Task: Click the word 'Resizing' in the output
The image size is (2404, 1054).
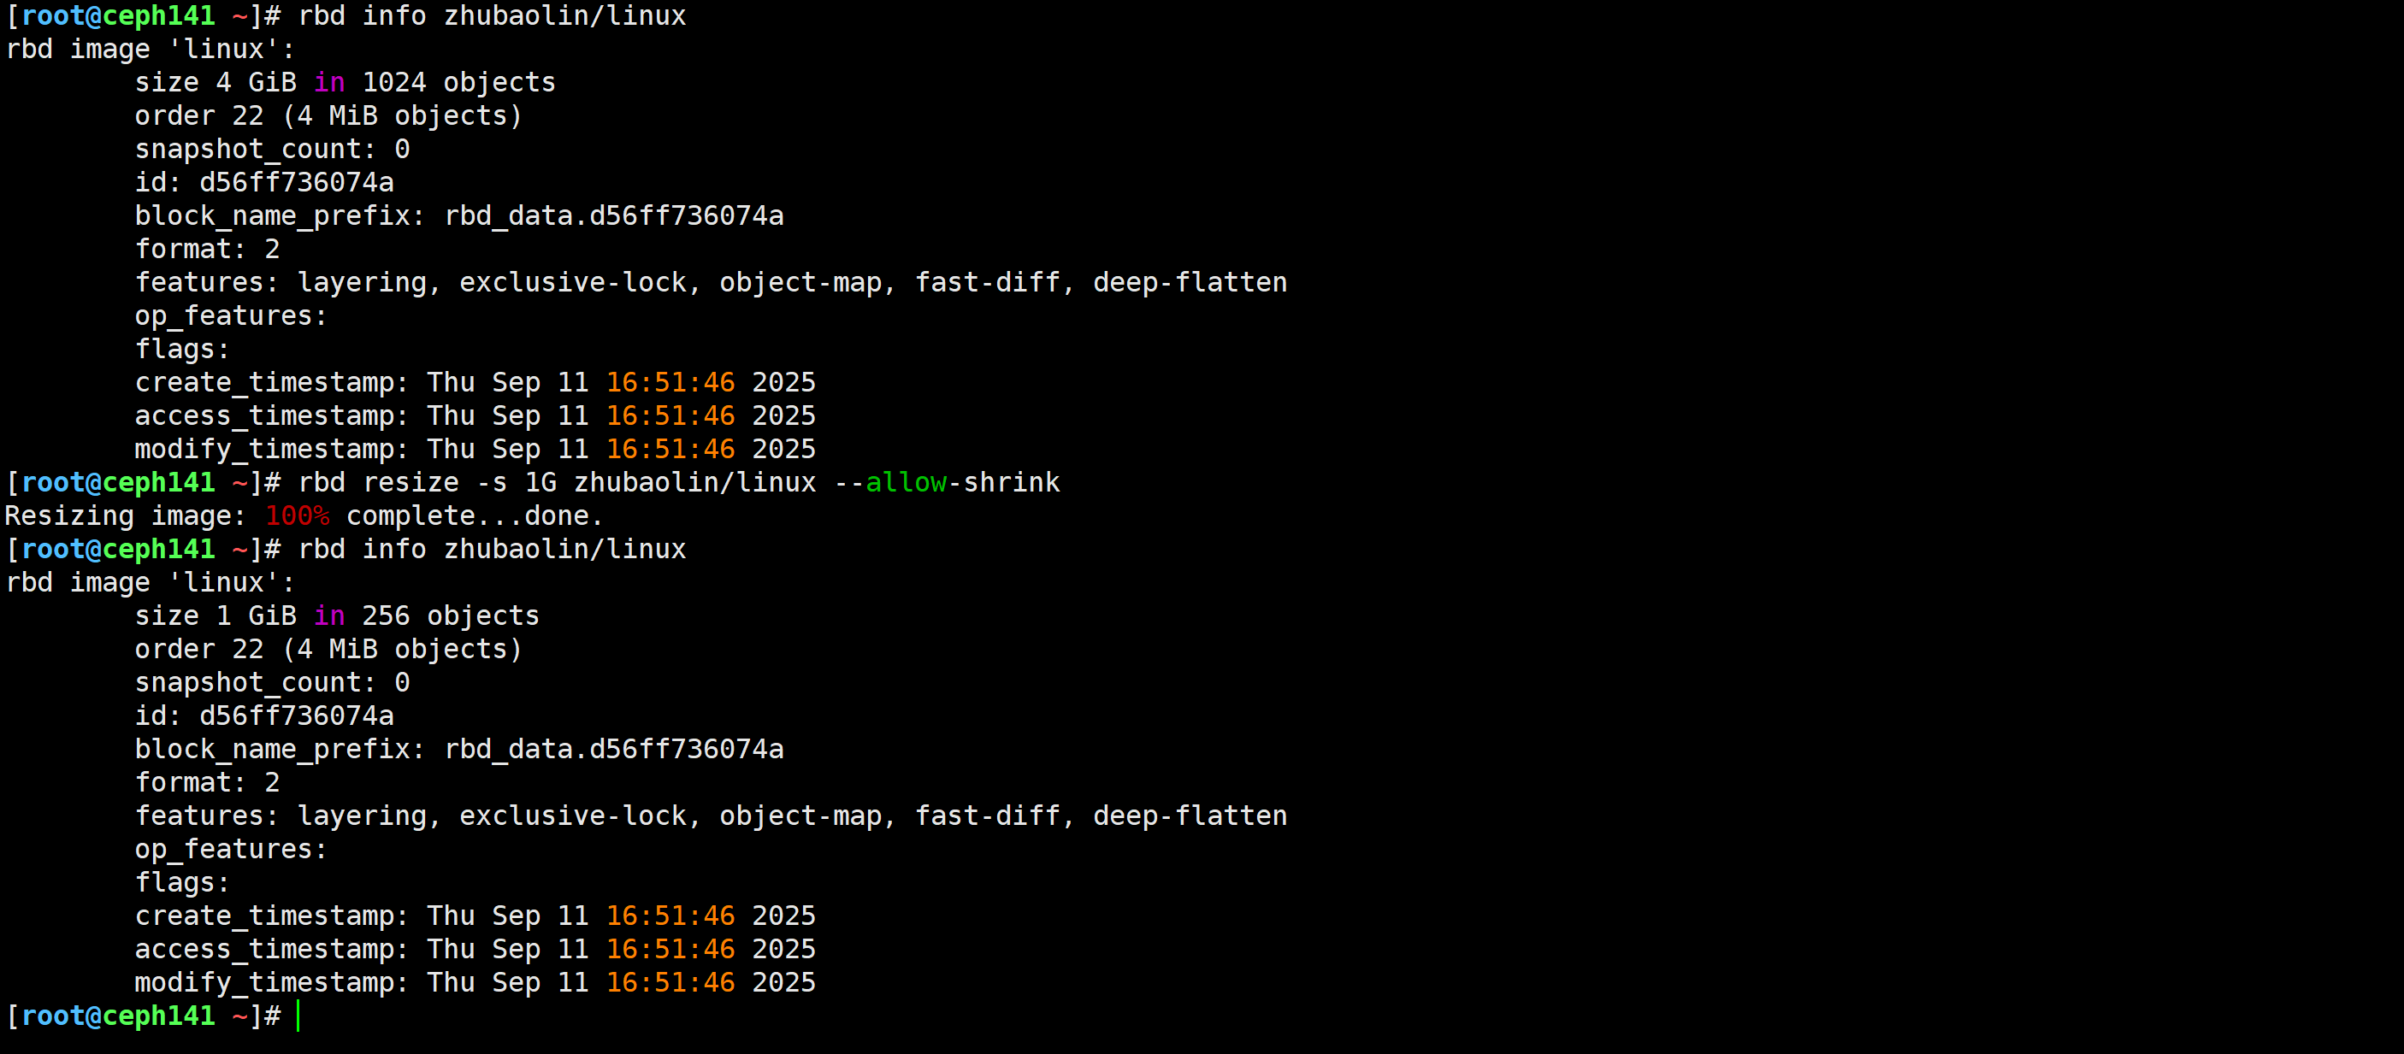Action: tap(69, 515)
